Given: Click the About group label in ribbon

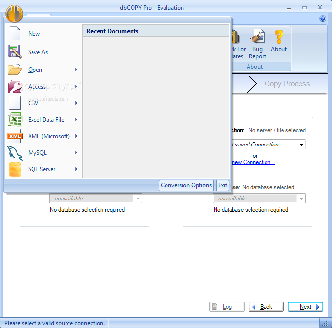Looking at the screenshot, I should (x=254, y=67).
